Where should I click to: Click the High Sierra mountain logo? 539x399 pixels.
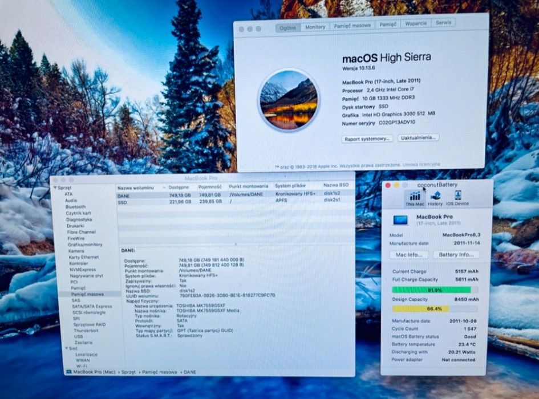coord(289,100)
